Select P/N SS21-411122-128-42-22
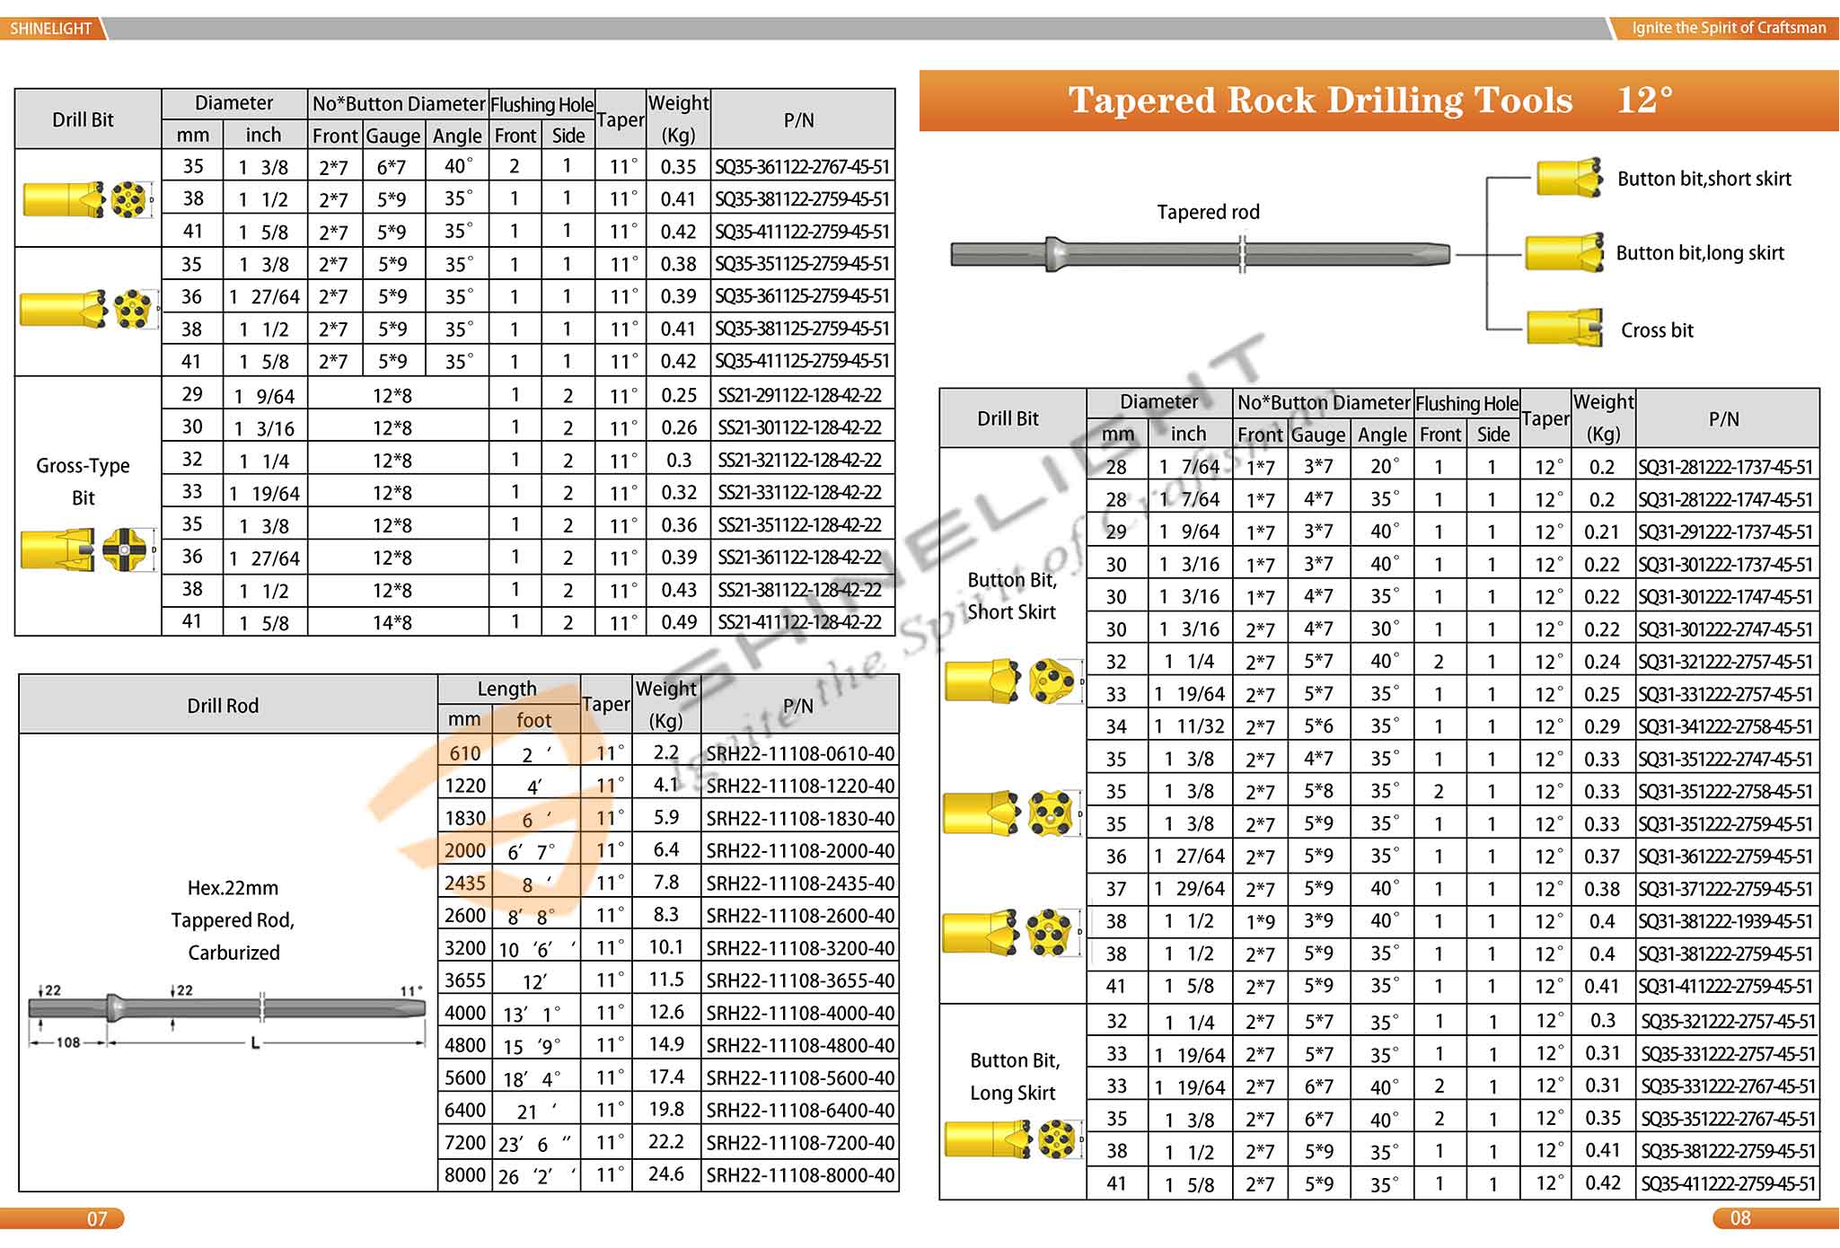Image resolution: width=1840 pixels, height=1248 pixels. tap(800, 621)
